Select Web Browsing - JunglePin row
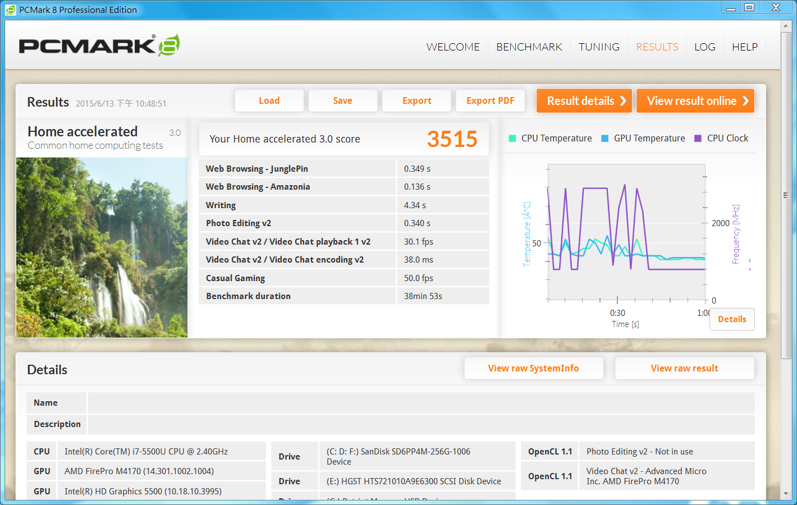This screenshot has width=797, height=505. (344, 169)
